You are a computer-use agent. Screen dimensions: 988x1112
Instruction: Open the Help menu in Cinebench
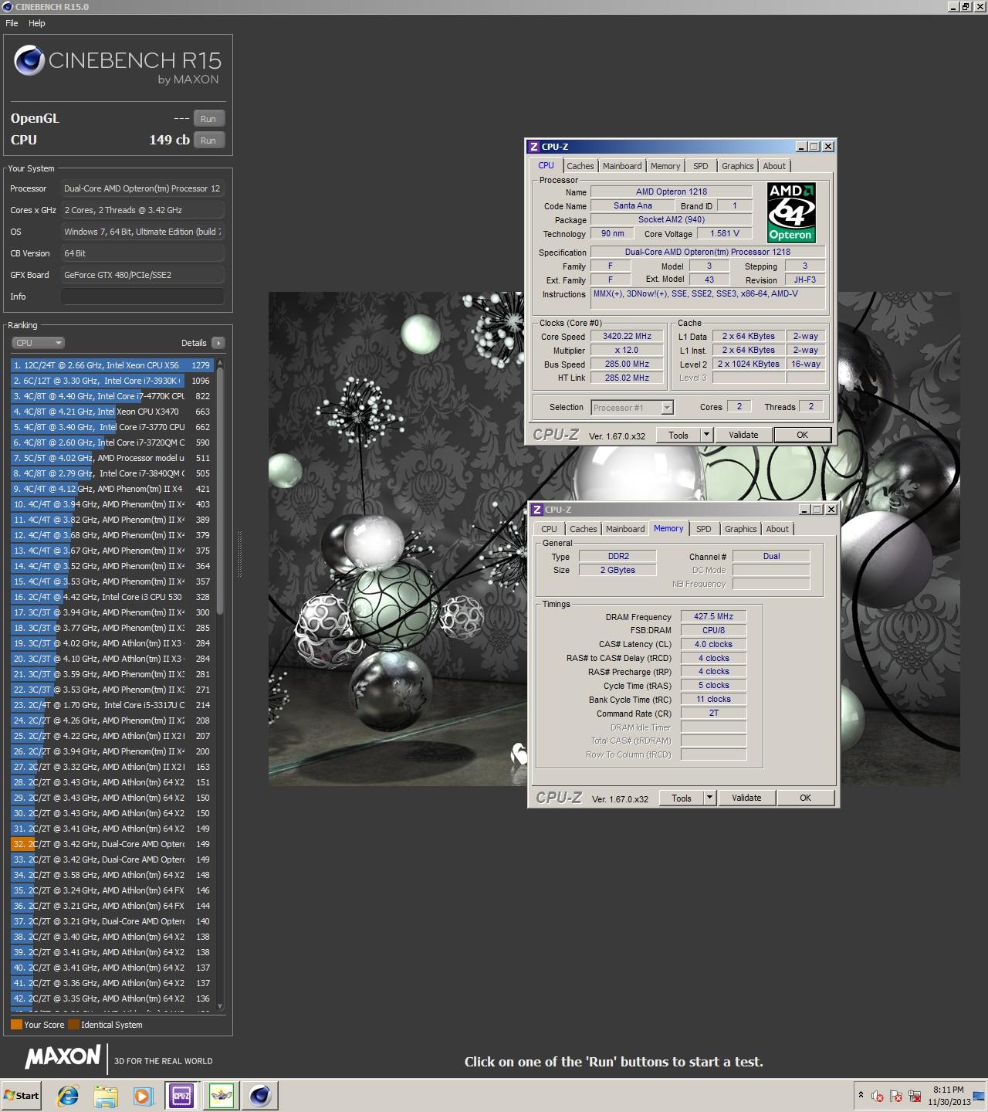coord(37,23)
